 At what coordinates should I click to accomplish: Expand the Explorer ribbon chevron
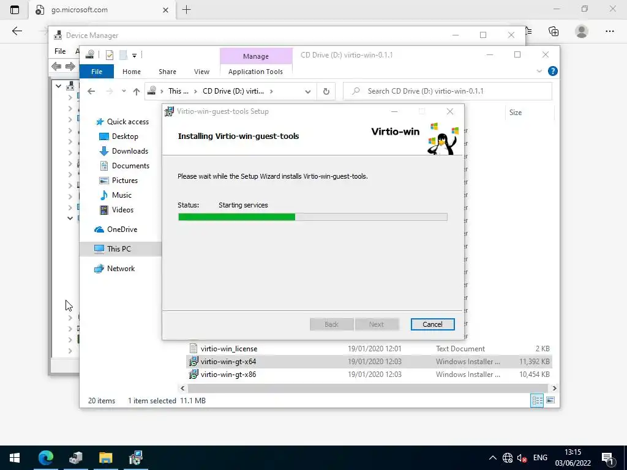tap(539, 71)
